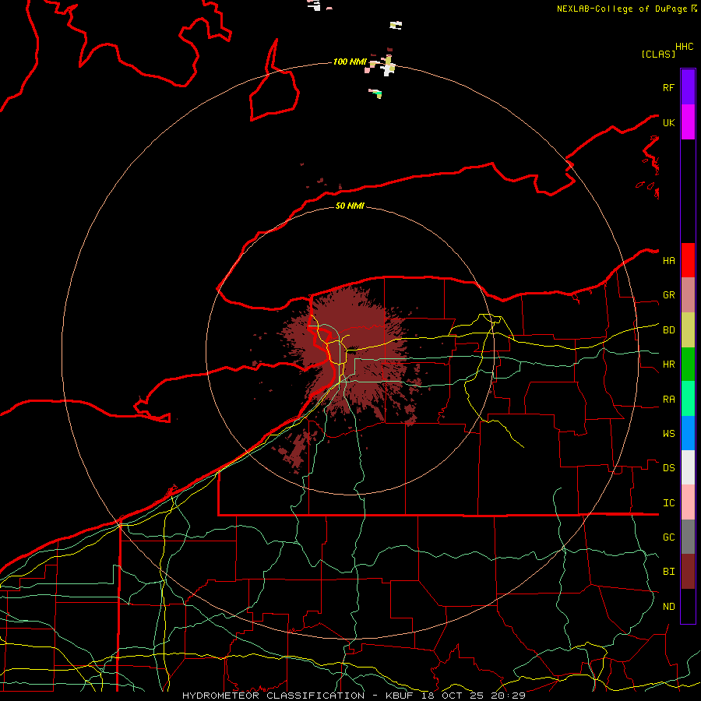Click the "IC" legend label
This screenshot has width=701, height=701.
(x=668, y=503)
